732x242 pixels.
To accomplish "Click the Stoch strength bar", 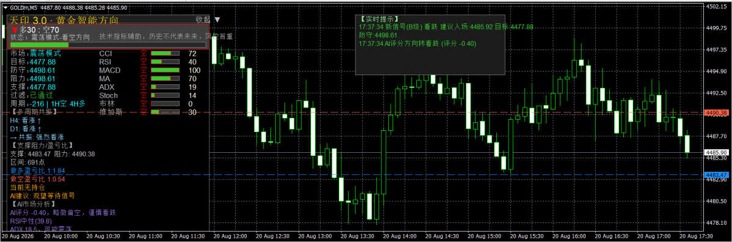I will click(165, 96).
